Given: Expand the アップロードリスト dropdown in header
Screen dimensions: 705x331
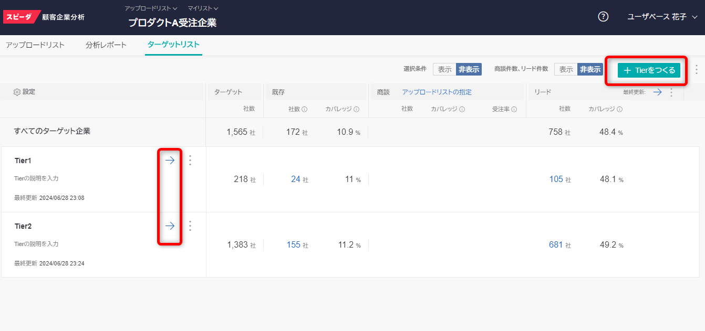Looking at the screenshot, I should click(x=151, y=8).
